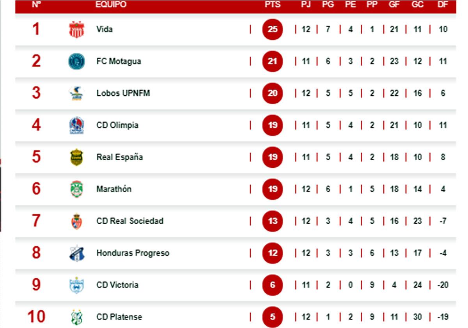Open the FC Motagua team link
Screen dimensions: 468x328
[x=119, y=61]
